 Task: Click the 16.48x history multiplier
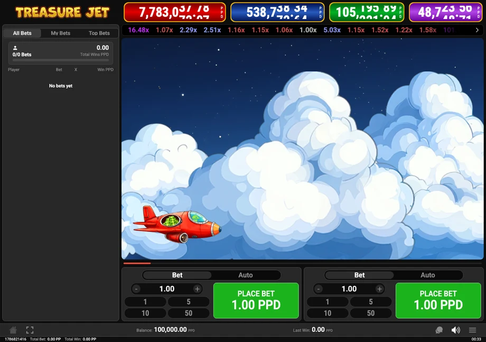(138, 30)
